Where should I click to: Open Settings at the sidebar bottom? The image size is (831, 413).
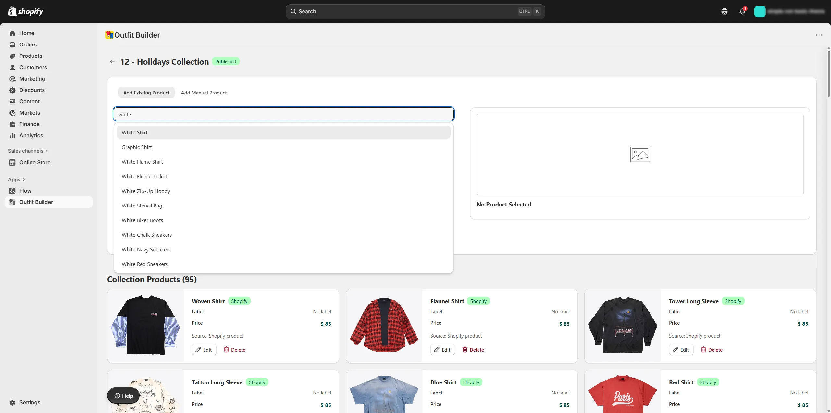pos(30,402)
